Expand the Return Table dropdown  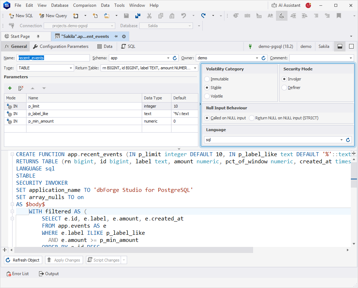click(195, 68)
